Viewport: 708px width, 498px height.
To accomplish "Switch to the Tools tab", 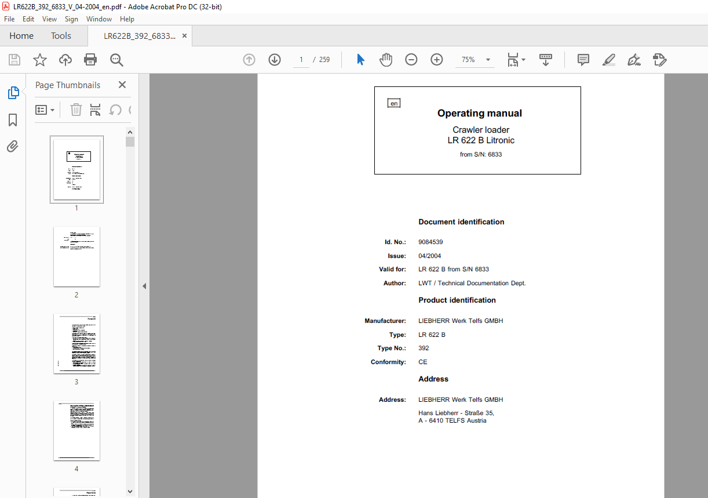I will [x=61, y=36].
